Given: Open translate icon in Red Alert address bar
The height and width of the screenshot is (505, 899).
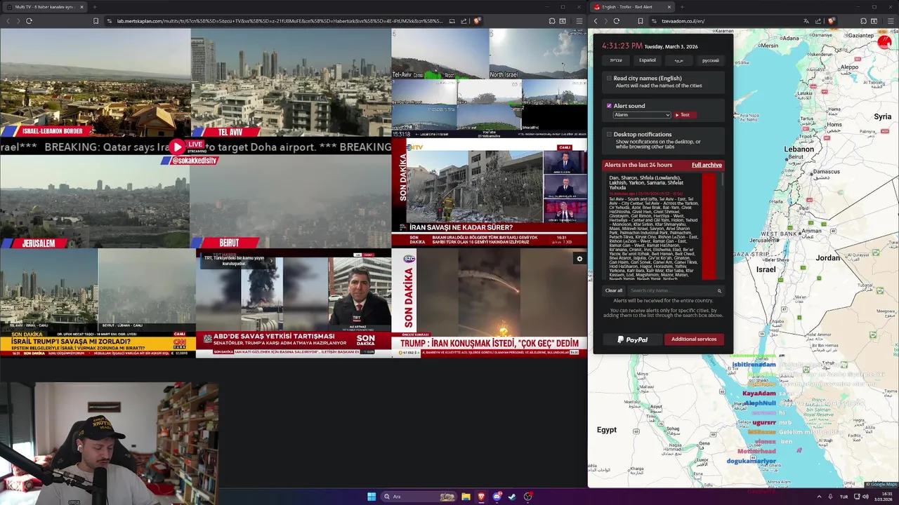Looking at the screenshot, I should click(806, 21).
